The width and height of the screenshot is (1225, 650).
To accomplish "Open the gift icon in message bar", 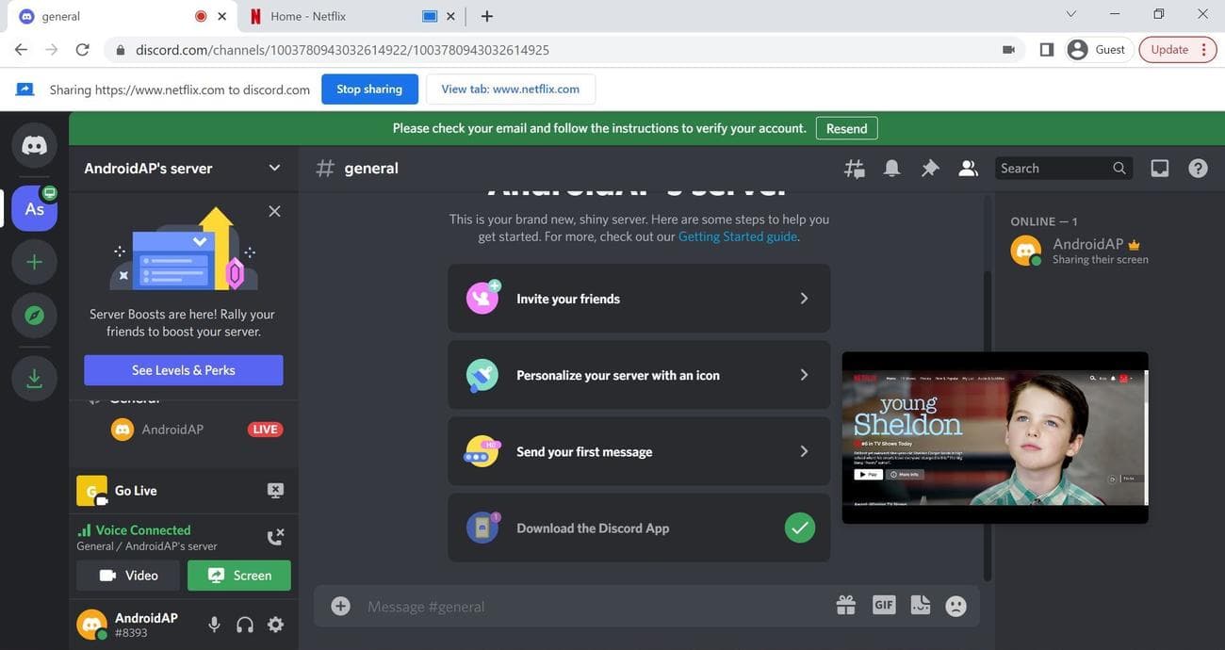I will pyautogui.click(x=846, y=605).
